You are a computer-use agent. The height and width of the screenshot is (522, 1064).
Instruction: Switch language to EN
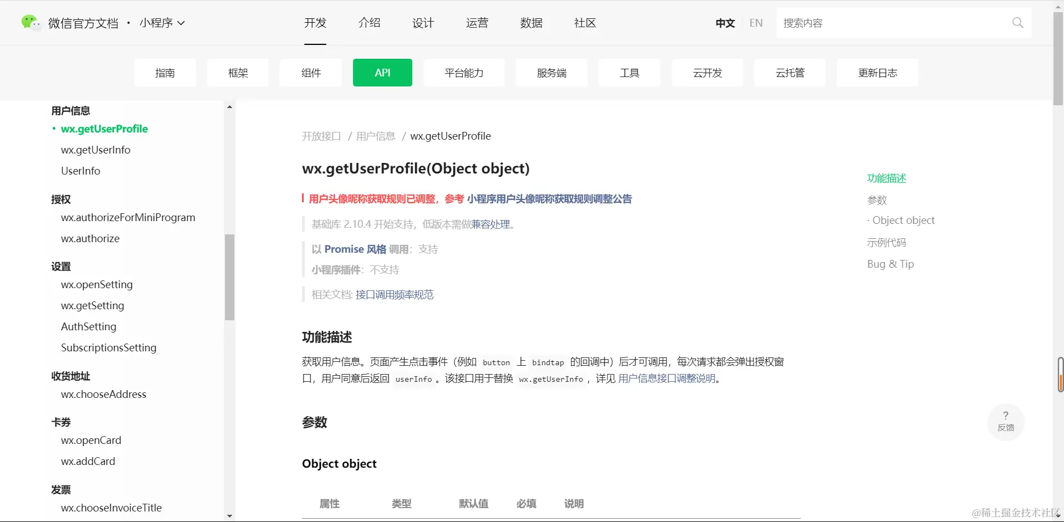tap(756, 23)
